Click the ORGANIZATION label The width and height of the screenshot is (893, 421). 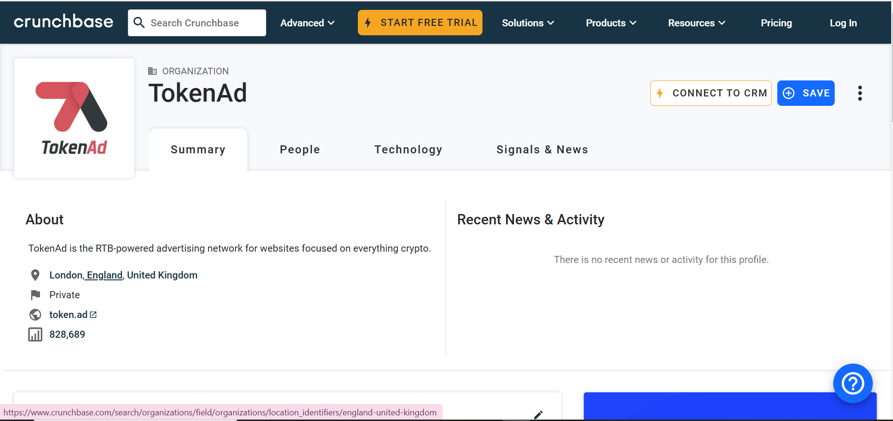[x=196, y=71]
